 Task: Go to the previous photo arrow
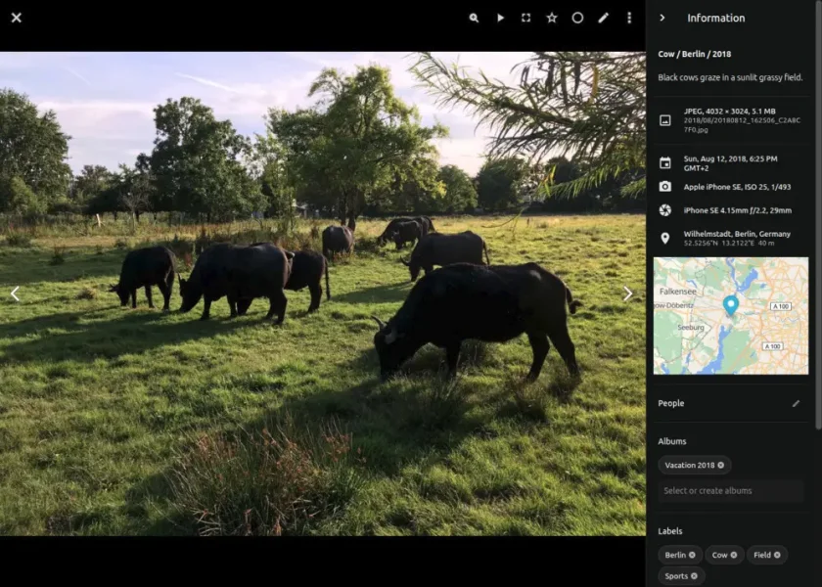15,293
